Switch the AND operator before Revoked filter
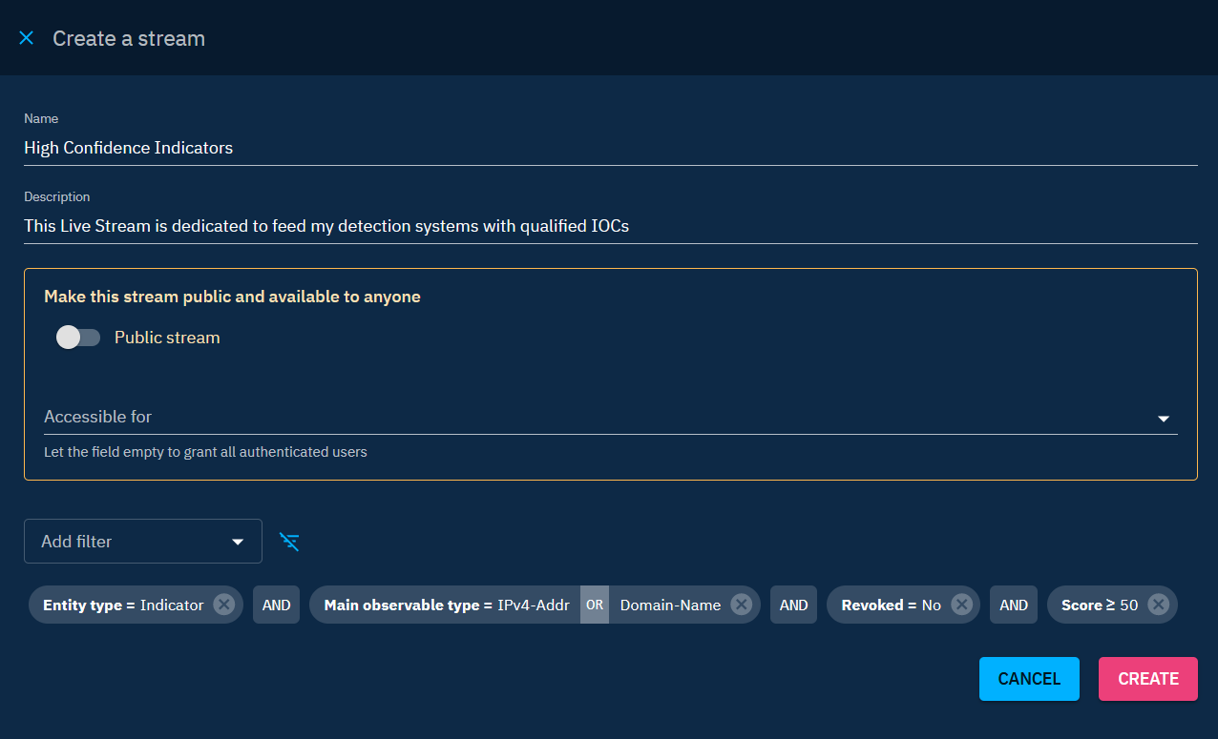The image size is (1218, 739). click(793, 605)
